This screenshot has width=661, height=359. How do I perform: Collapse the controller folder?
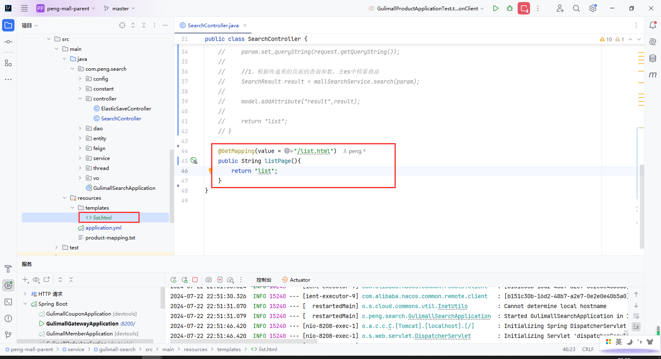80,99
